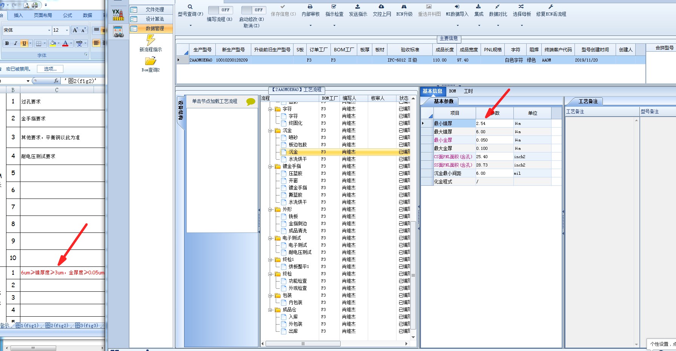Open 设计算法 sidebar menu
The image size is (676, 351).
pyautogui.click(x=151, y=19)
